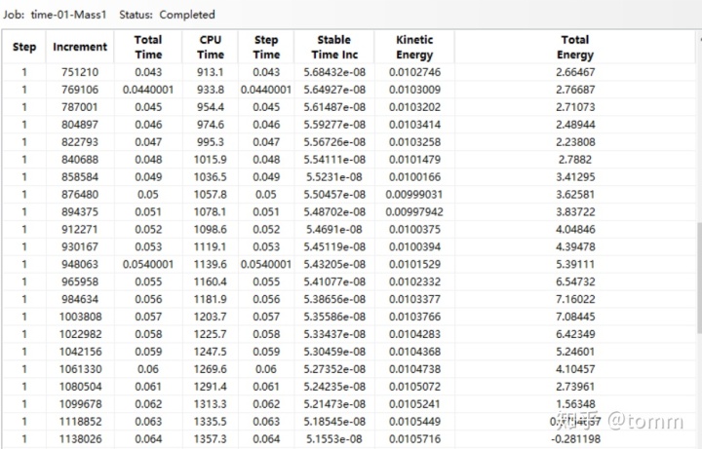Viewport: 702px width, 449px height.
Task: Click stable time inc 5.38656e-08
Action: (334, 299)
